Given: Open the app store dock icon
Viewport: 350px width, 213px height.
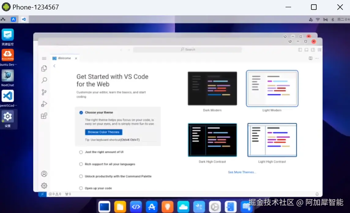Looking at the screenshot, I should click(x=152, y=207).
